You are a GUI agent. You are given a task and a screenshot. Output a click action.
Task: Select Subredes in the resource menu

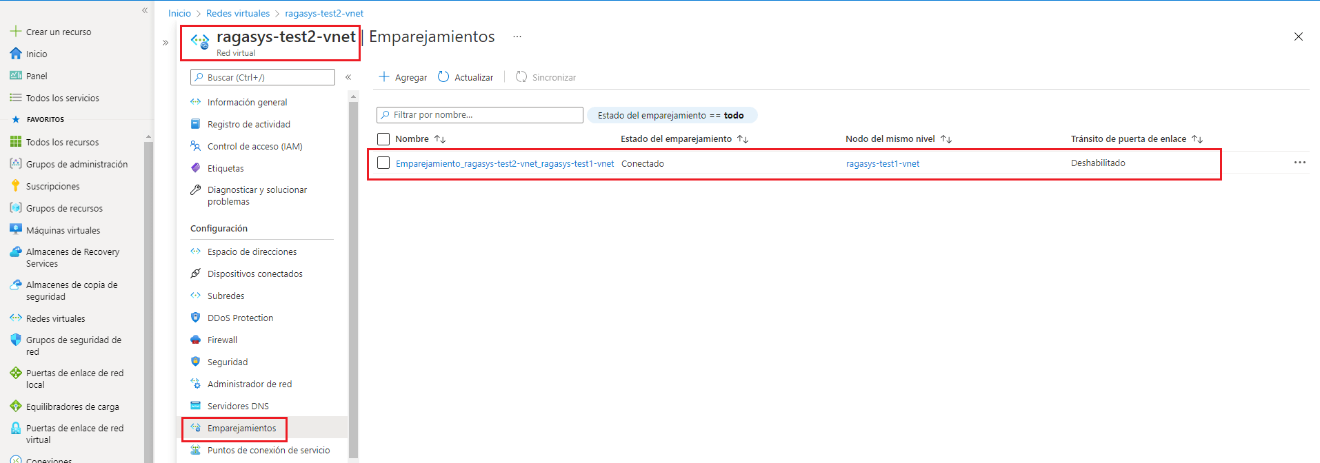click(226, 296)
